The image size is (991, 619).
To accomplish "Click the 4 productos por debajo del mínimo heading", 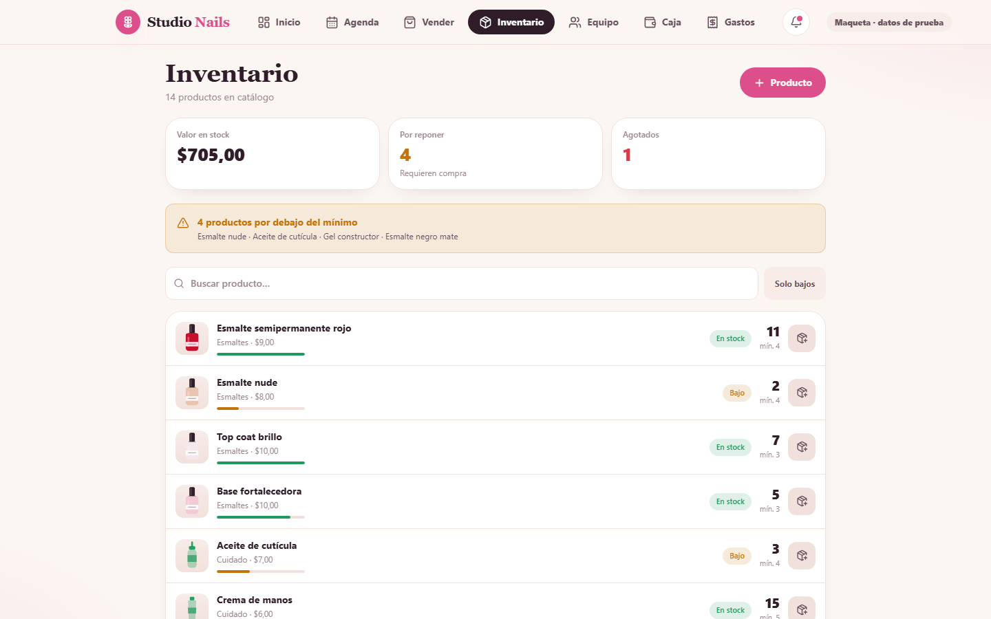I will click(277, 222).
